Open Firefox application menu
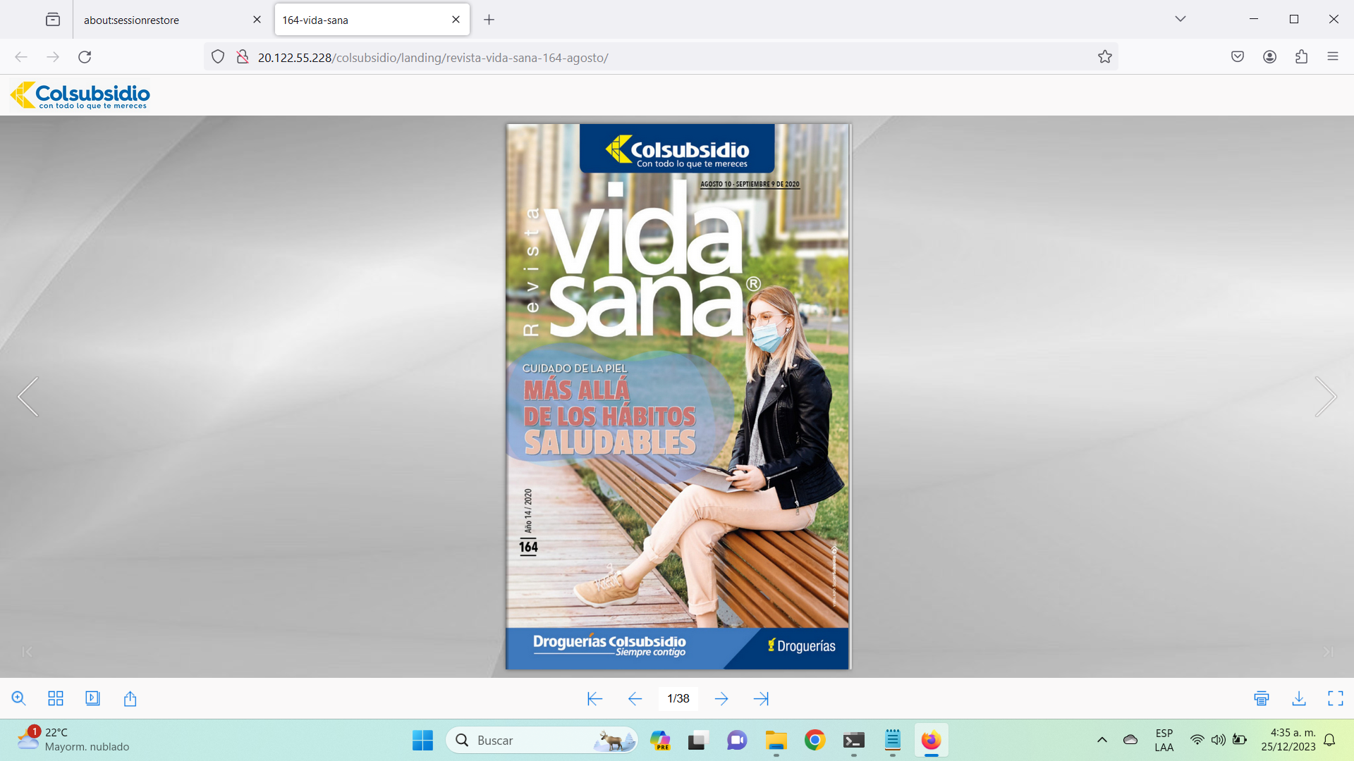Screen dimensions: 1354x761 tap(1332, 57)
